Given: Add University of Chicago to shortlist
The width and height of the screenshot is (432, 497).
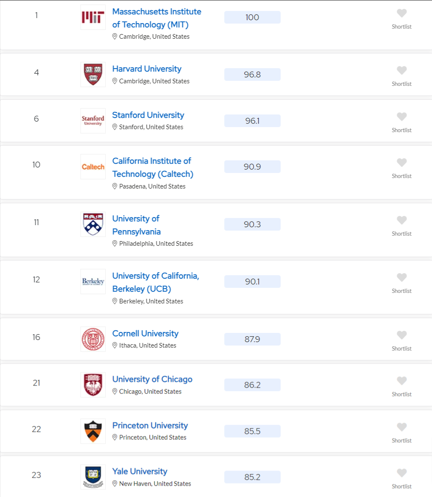Looking at the screenshot, I should pyautogui.click(x=402, y=381).
